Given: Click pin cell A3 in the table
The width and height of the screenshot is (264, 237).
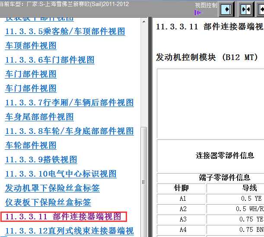Looking at the screenshot, I should [x=181, y=219].
